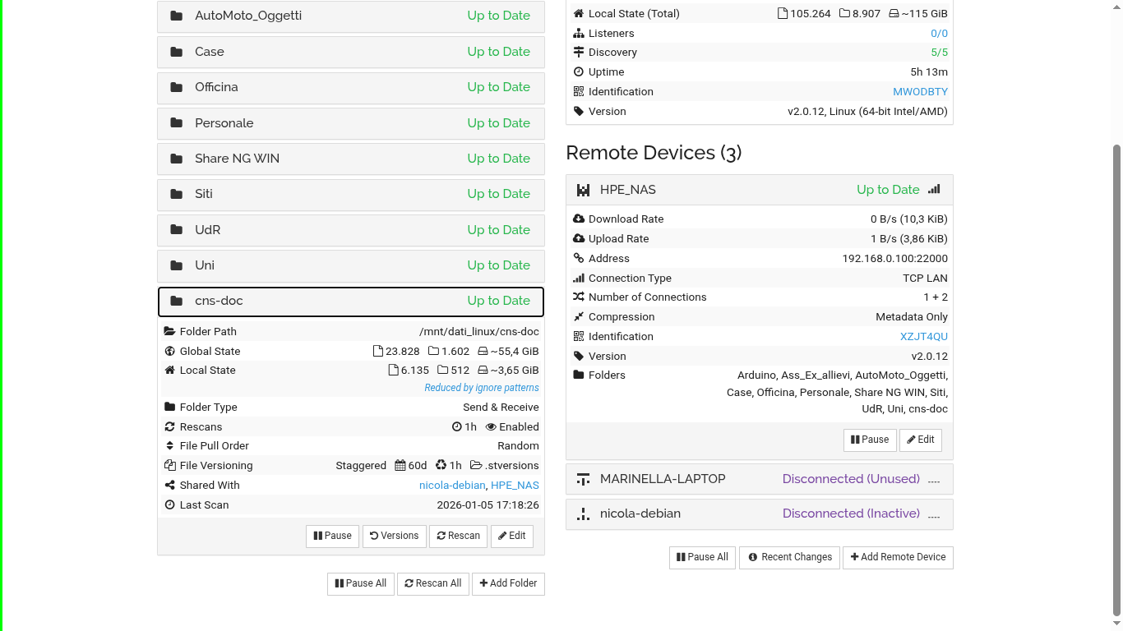Click the cns-doc folder icon
Screen dimensions: 1123x631
tap(176, 301)
